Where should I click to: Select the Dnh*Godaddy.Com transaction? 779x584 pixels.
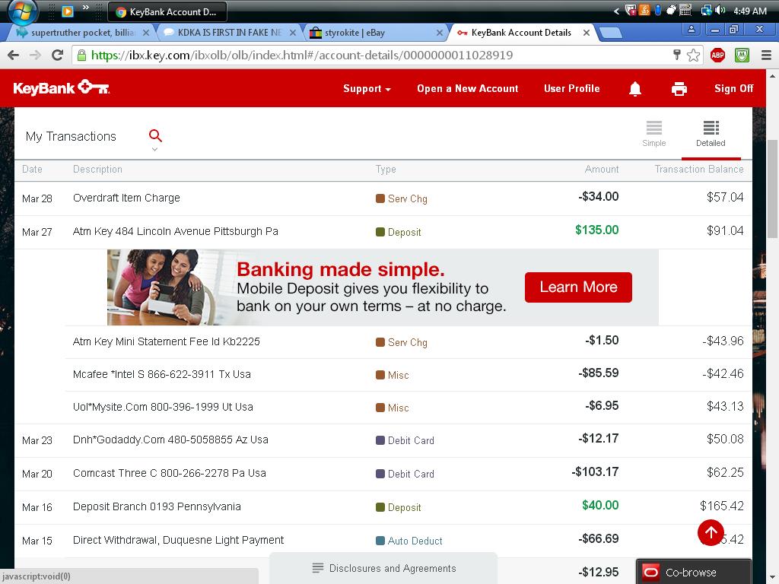pos(383,440)
